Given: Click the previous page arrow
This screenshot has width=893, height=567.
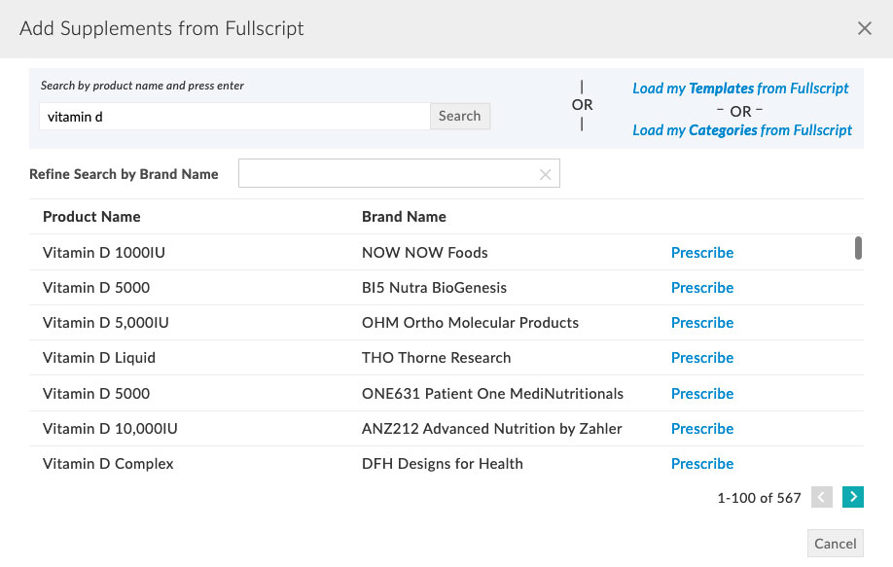Looking at the screenshot, I should pyautogui.click(x=822, y=497).
